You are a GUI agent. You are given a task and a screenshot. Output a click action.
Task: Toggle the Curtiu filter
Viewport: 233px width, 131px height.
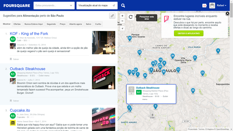[98, 24]
